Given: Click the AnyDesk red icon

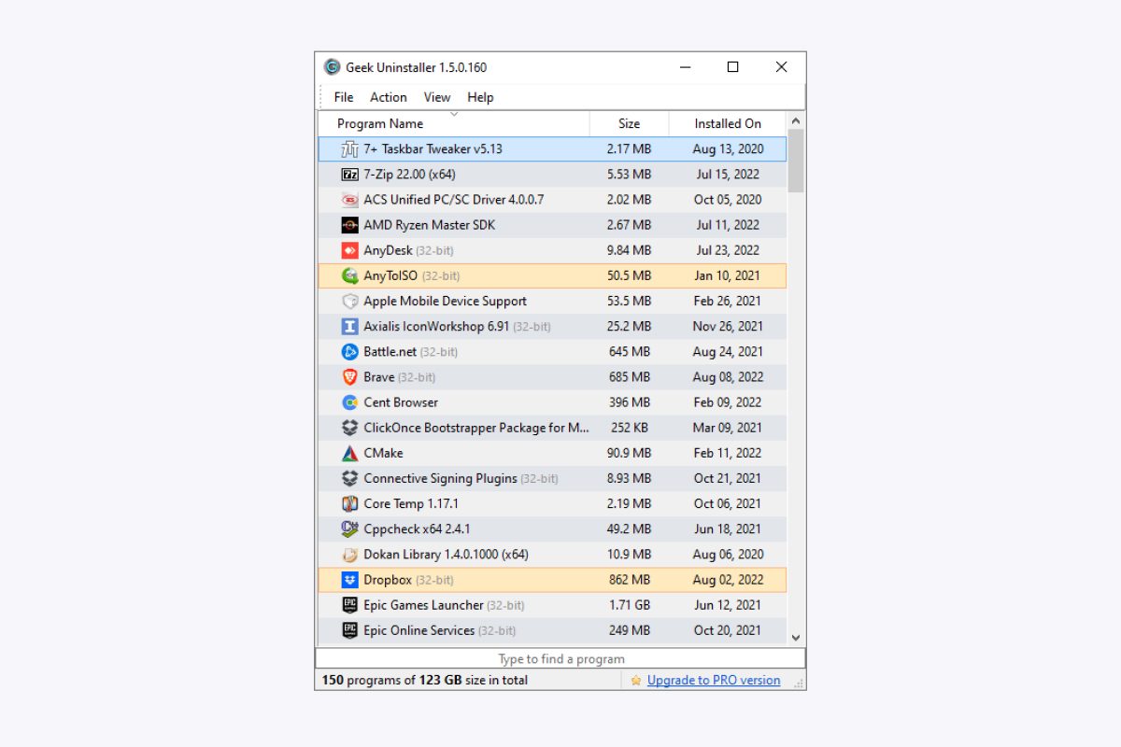Looking at the screenshot, I should point(351,250).
